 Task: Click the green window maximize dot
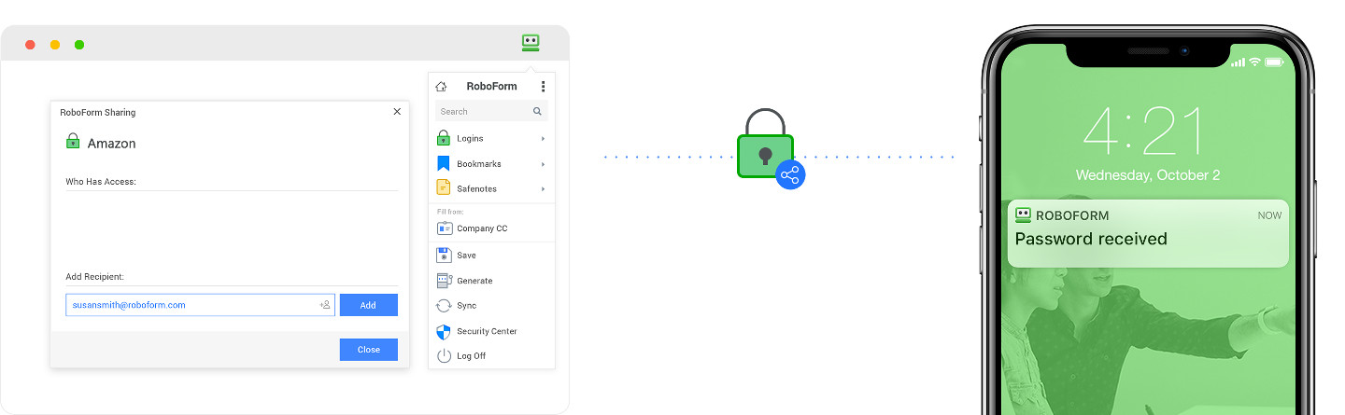pyautogui.click(x=79, y=45)
